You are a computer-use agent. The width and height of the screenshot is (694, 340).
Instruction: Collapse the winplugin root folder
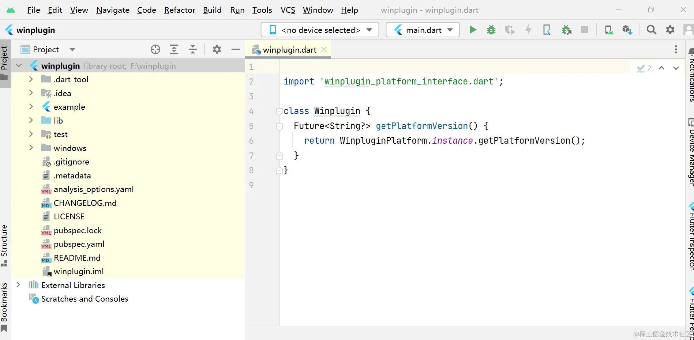[x=19, y=66]
